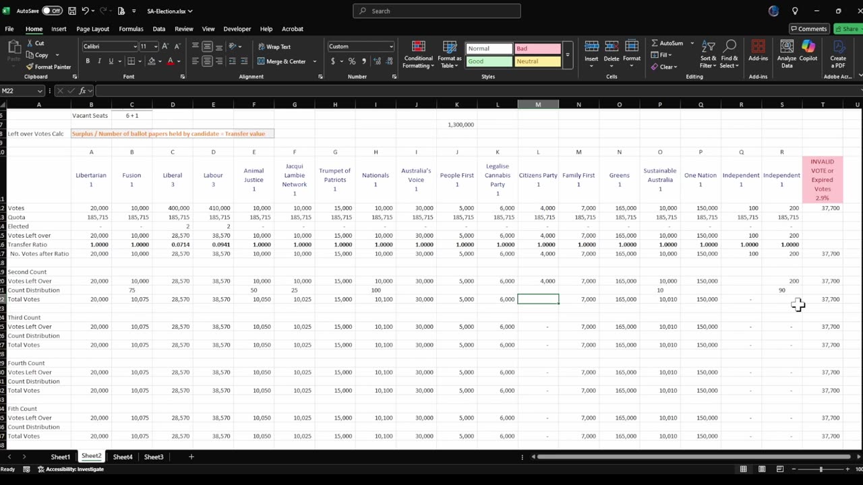
Task: Click in the Search box
Action: click(437, 11)
